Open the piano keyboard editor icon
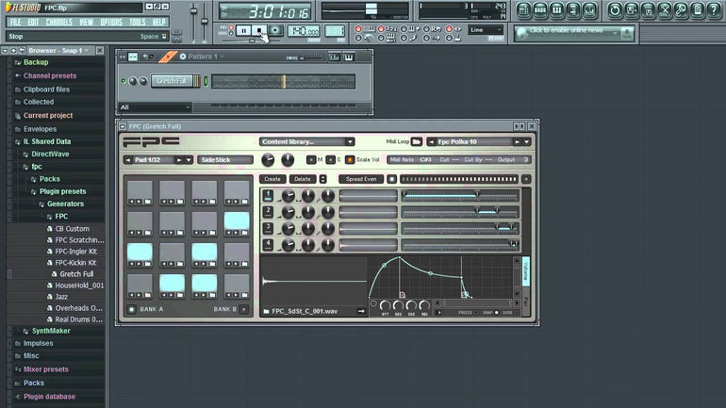This screenshot has width=726, height=408. click(349, 57)
